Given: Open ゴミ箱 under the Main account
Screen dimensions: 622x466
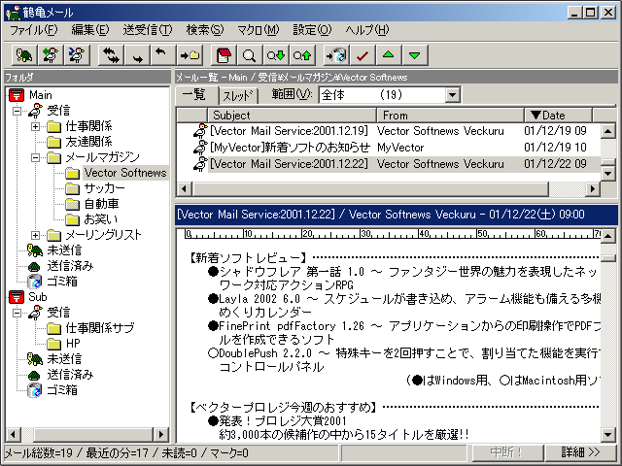Looking at the screenshot, I should 52,282.
